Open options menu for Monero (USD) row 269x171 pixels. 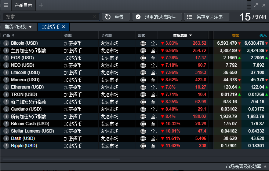(x=6, y=80)
